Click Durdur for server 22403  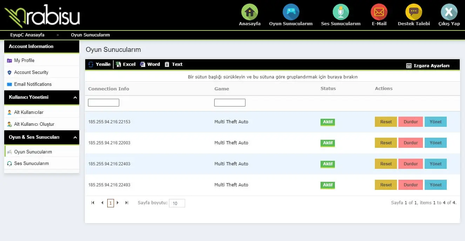pos(411,164)
